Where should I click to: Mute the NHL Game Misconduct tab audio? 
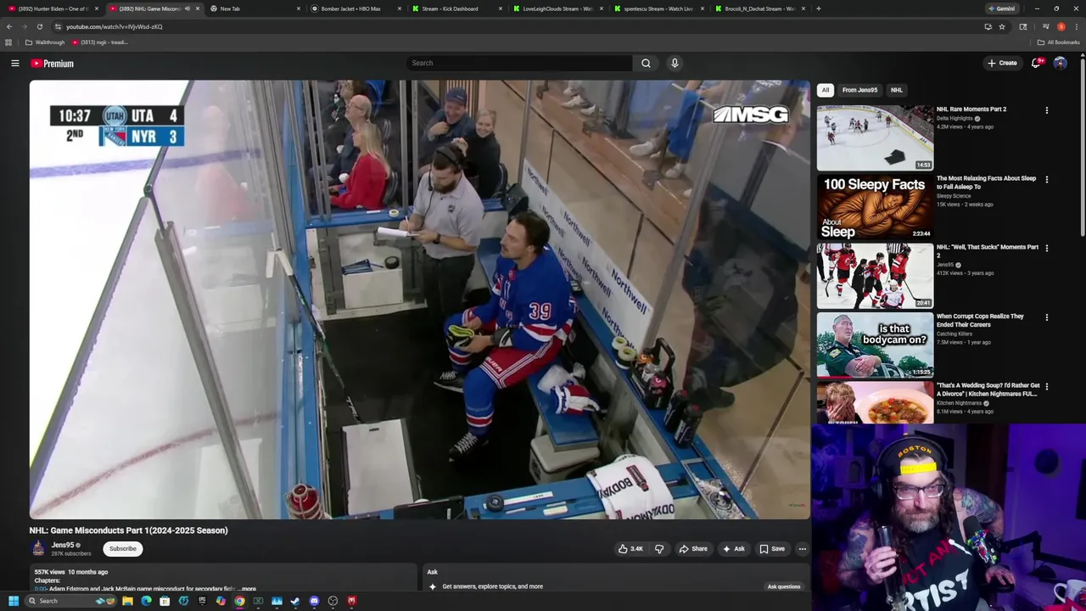188,8
